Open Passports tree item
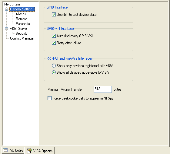Screen dimensions: 170x154 [23, 24]
